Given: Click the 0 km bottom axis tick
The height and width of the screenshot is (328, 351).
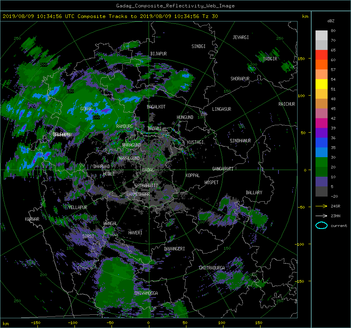Looking at the screenshot, I should [x=148, y=323].
